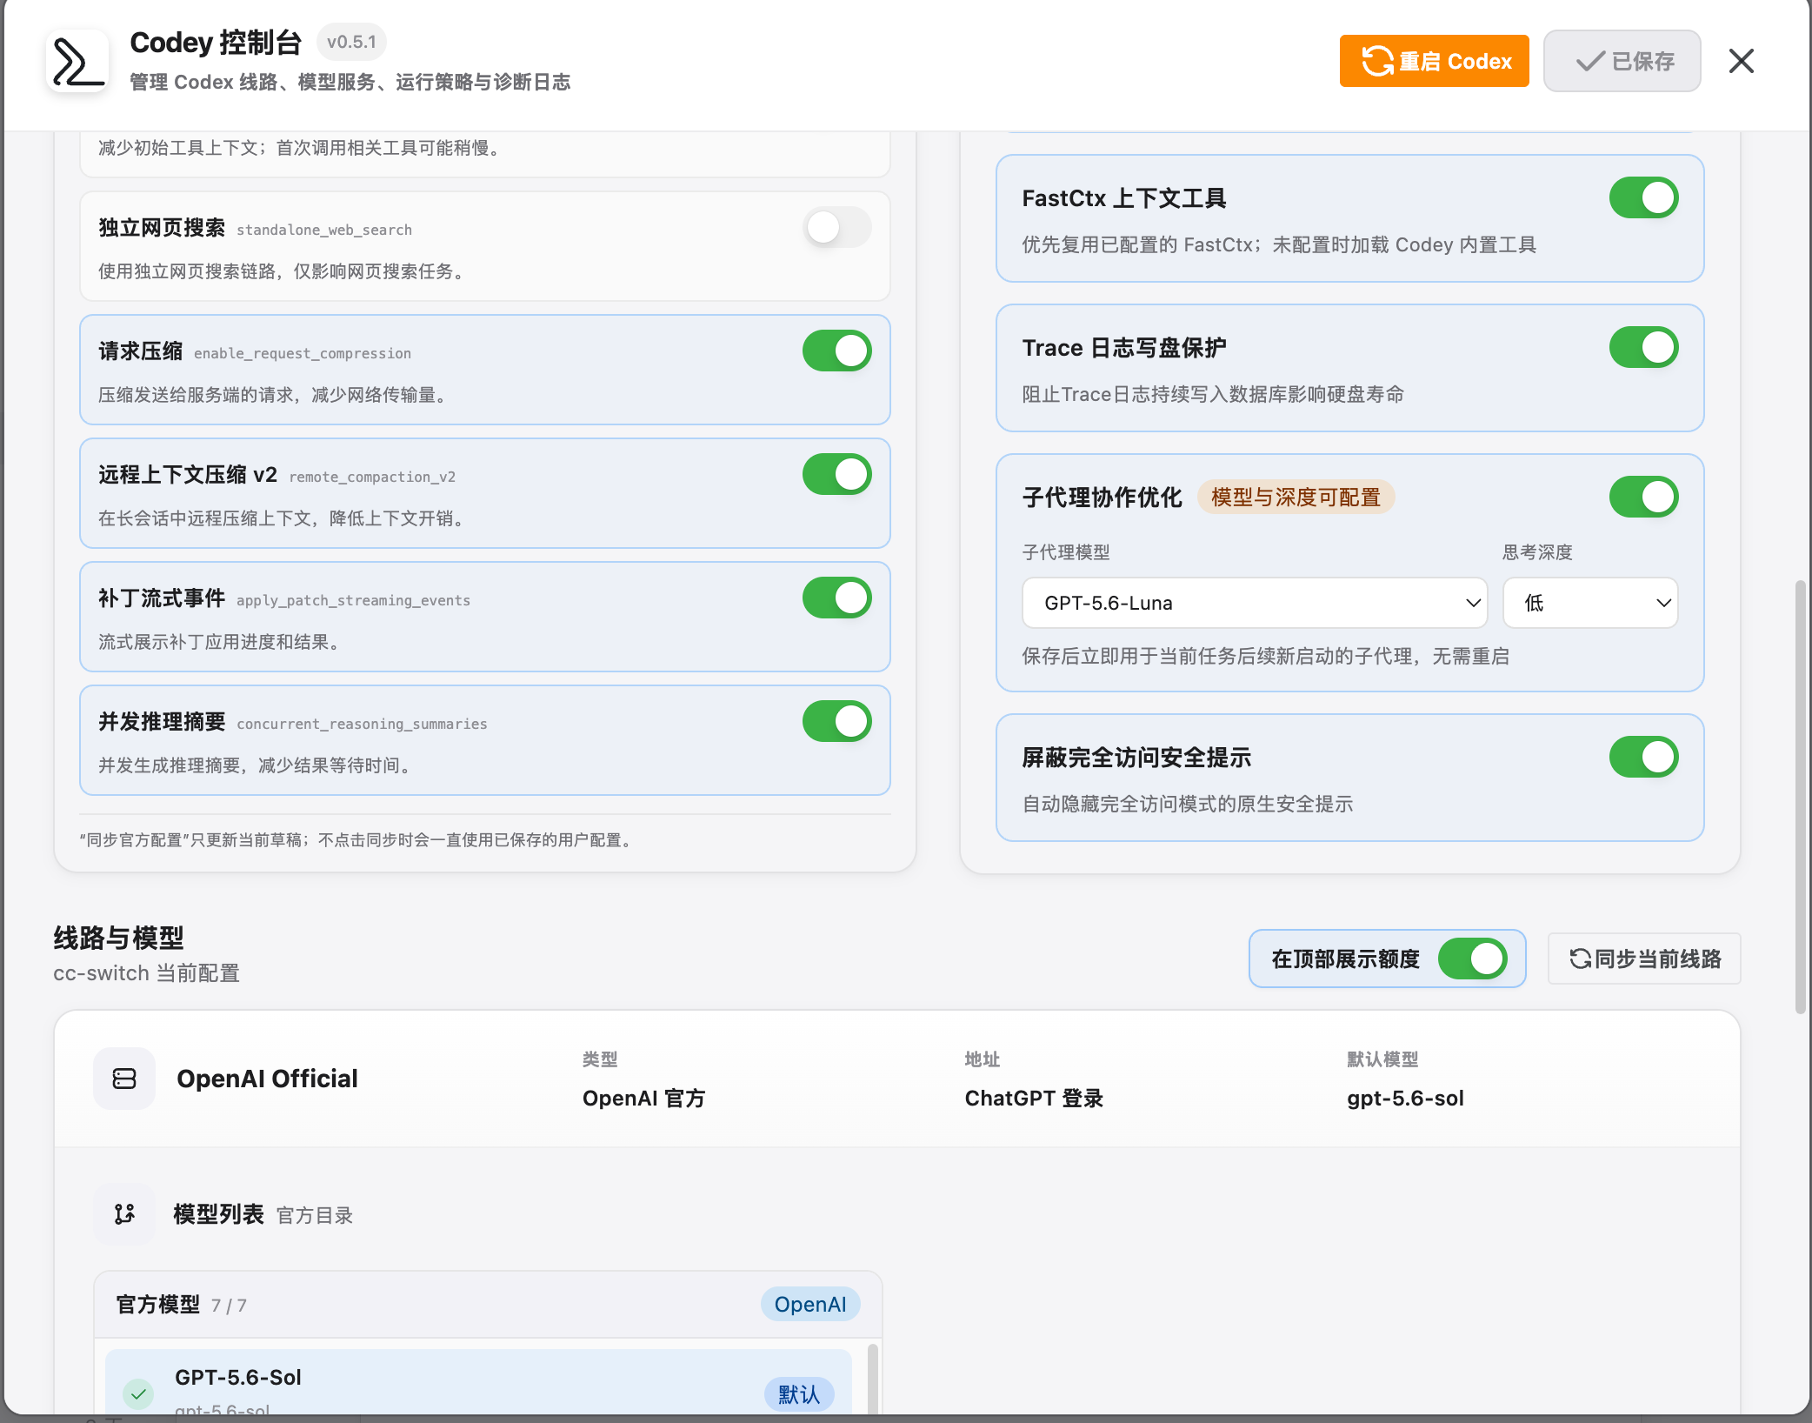Click the 重启 Codex button
The height and width of the screenshot is (1423, 1812).
click(1434, 61)
